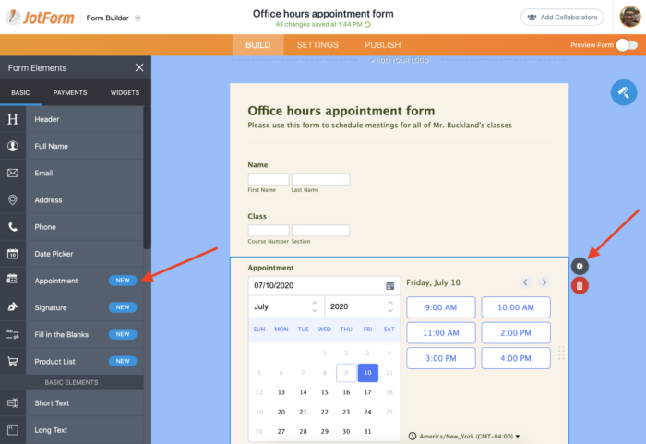
Task: Click the First Name input field
Action: coord(269,179)
